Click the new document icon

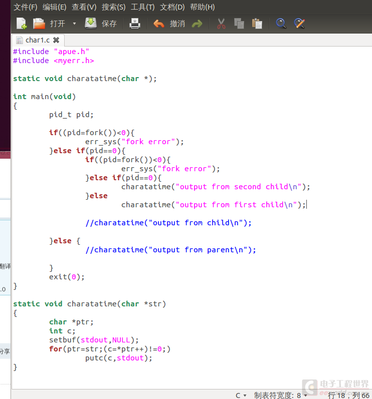click(22, 24)
